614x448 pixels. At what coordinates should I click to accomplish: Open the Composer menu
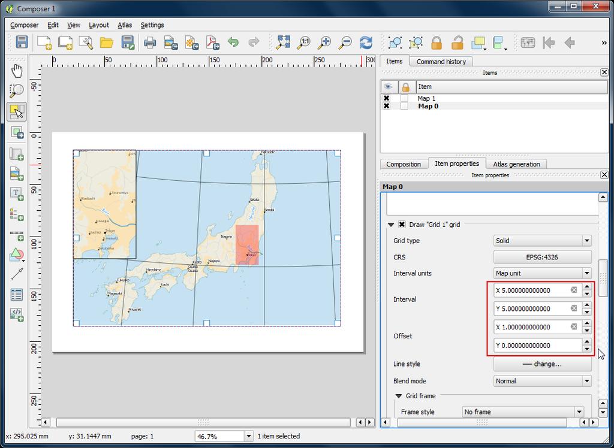point(24,25)
